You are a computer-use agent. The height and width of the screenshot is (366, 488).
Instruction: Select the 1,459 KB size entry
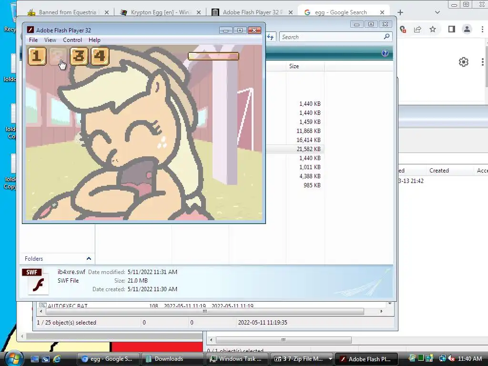point(310,122)
